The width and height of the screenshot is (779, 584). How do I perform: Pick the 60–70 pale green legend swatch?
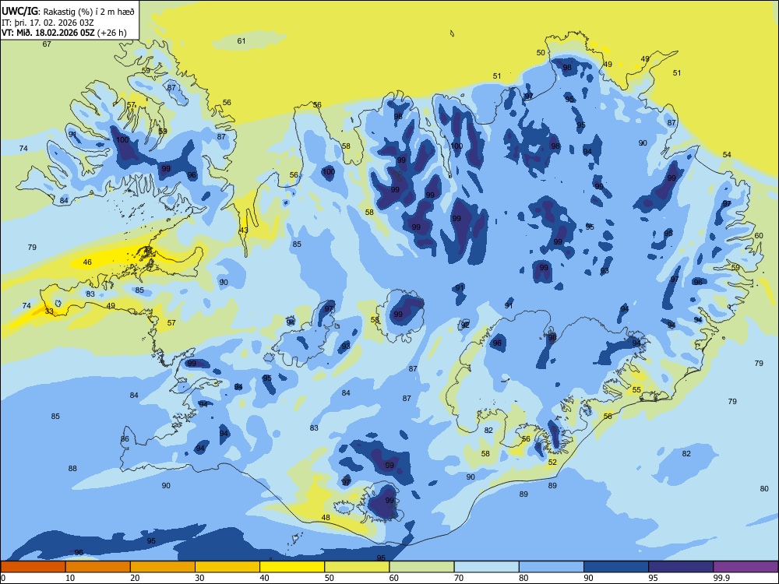click(x=421, y=567)
